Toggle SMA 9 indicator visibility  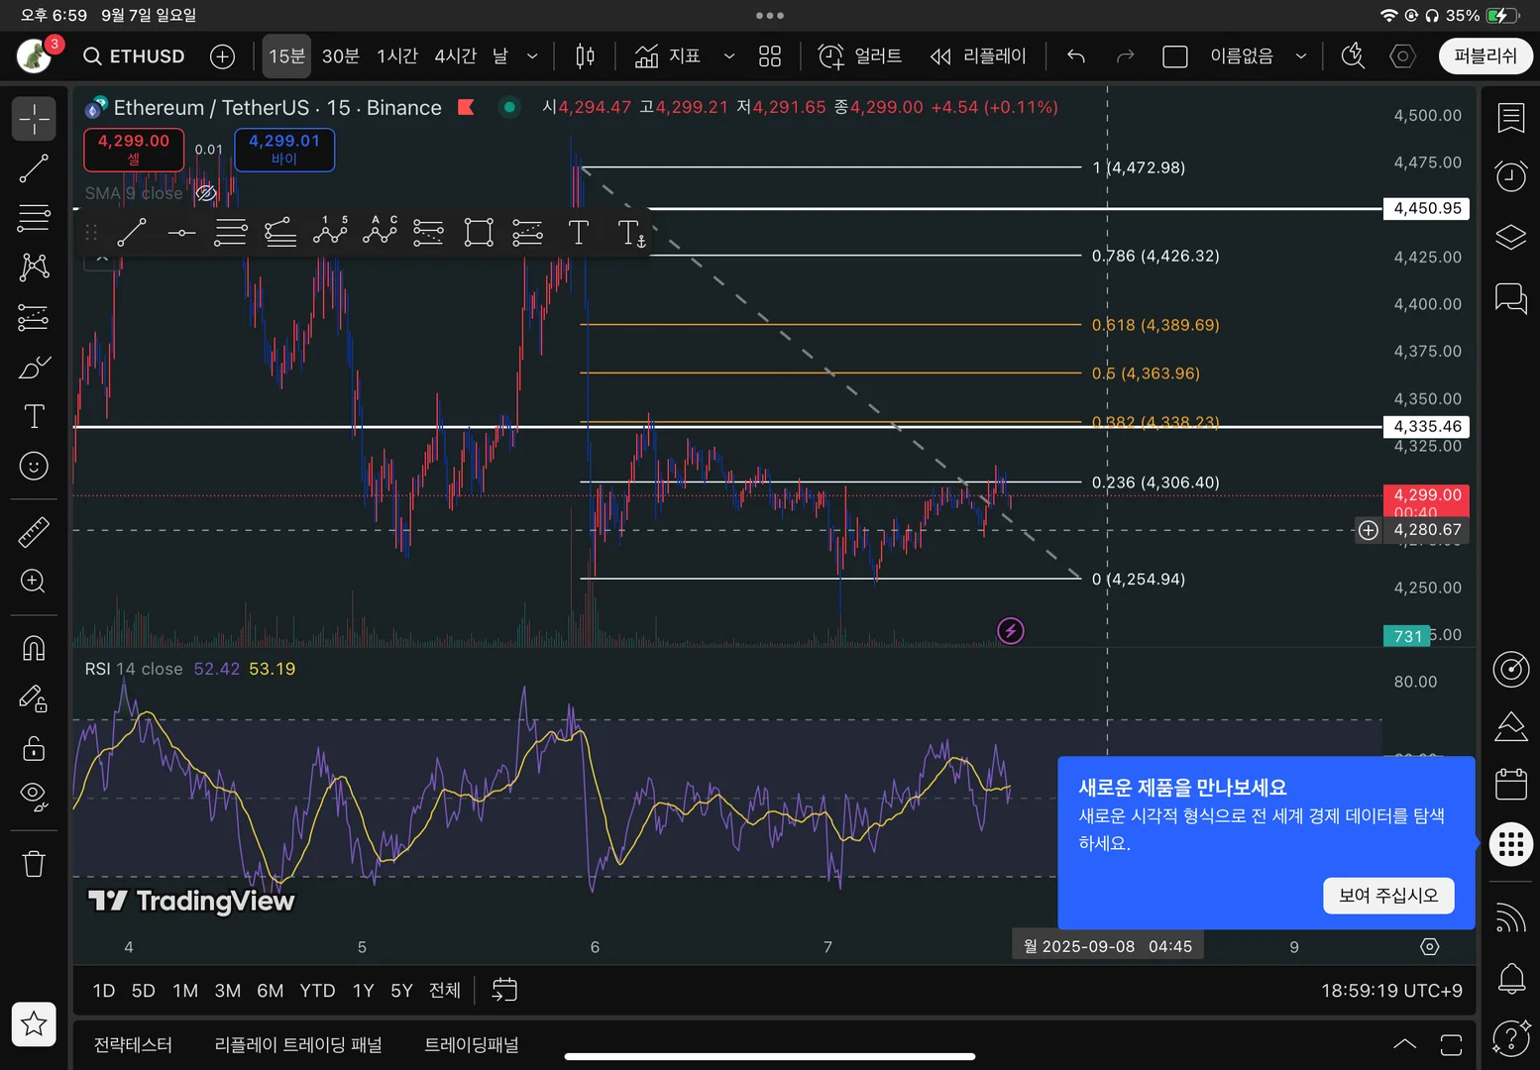(x=205, y=193)
